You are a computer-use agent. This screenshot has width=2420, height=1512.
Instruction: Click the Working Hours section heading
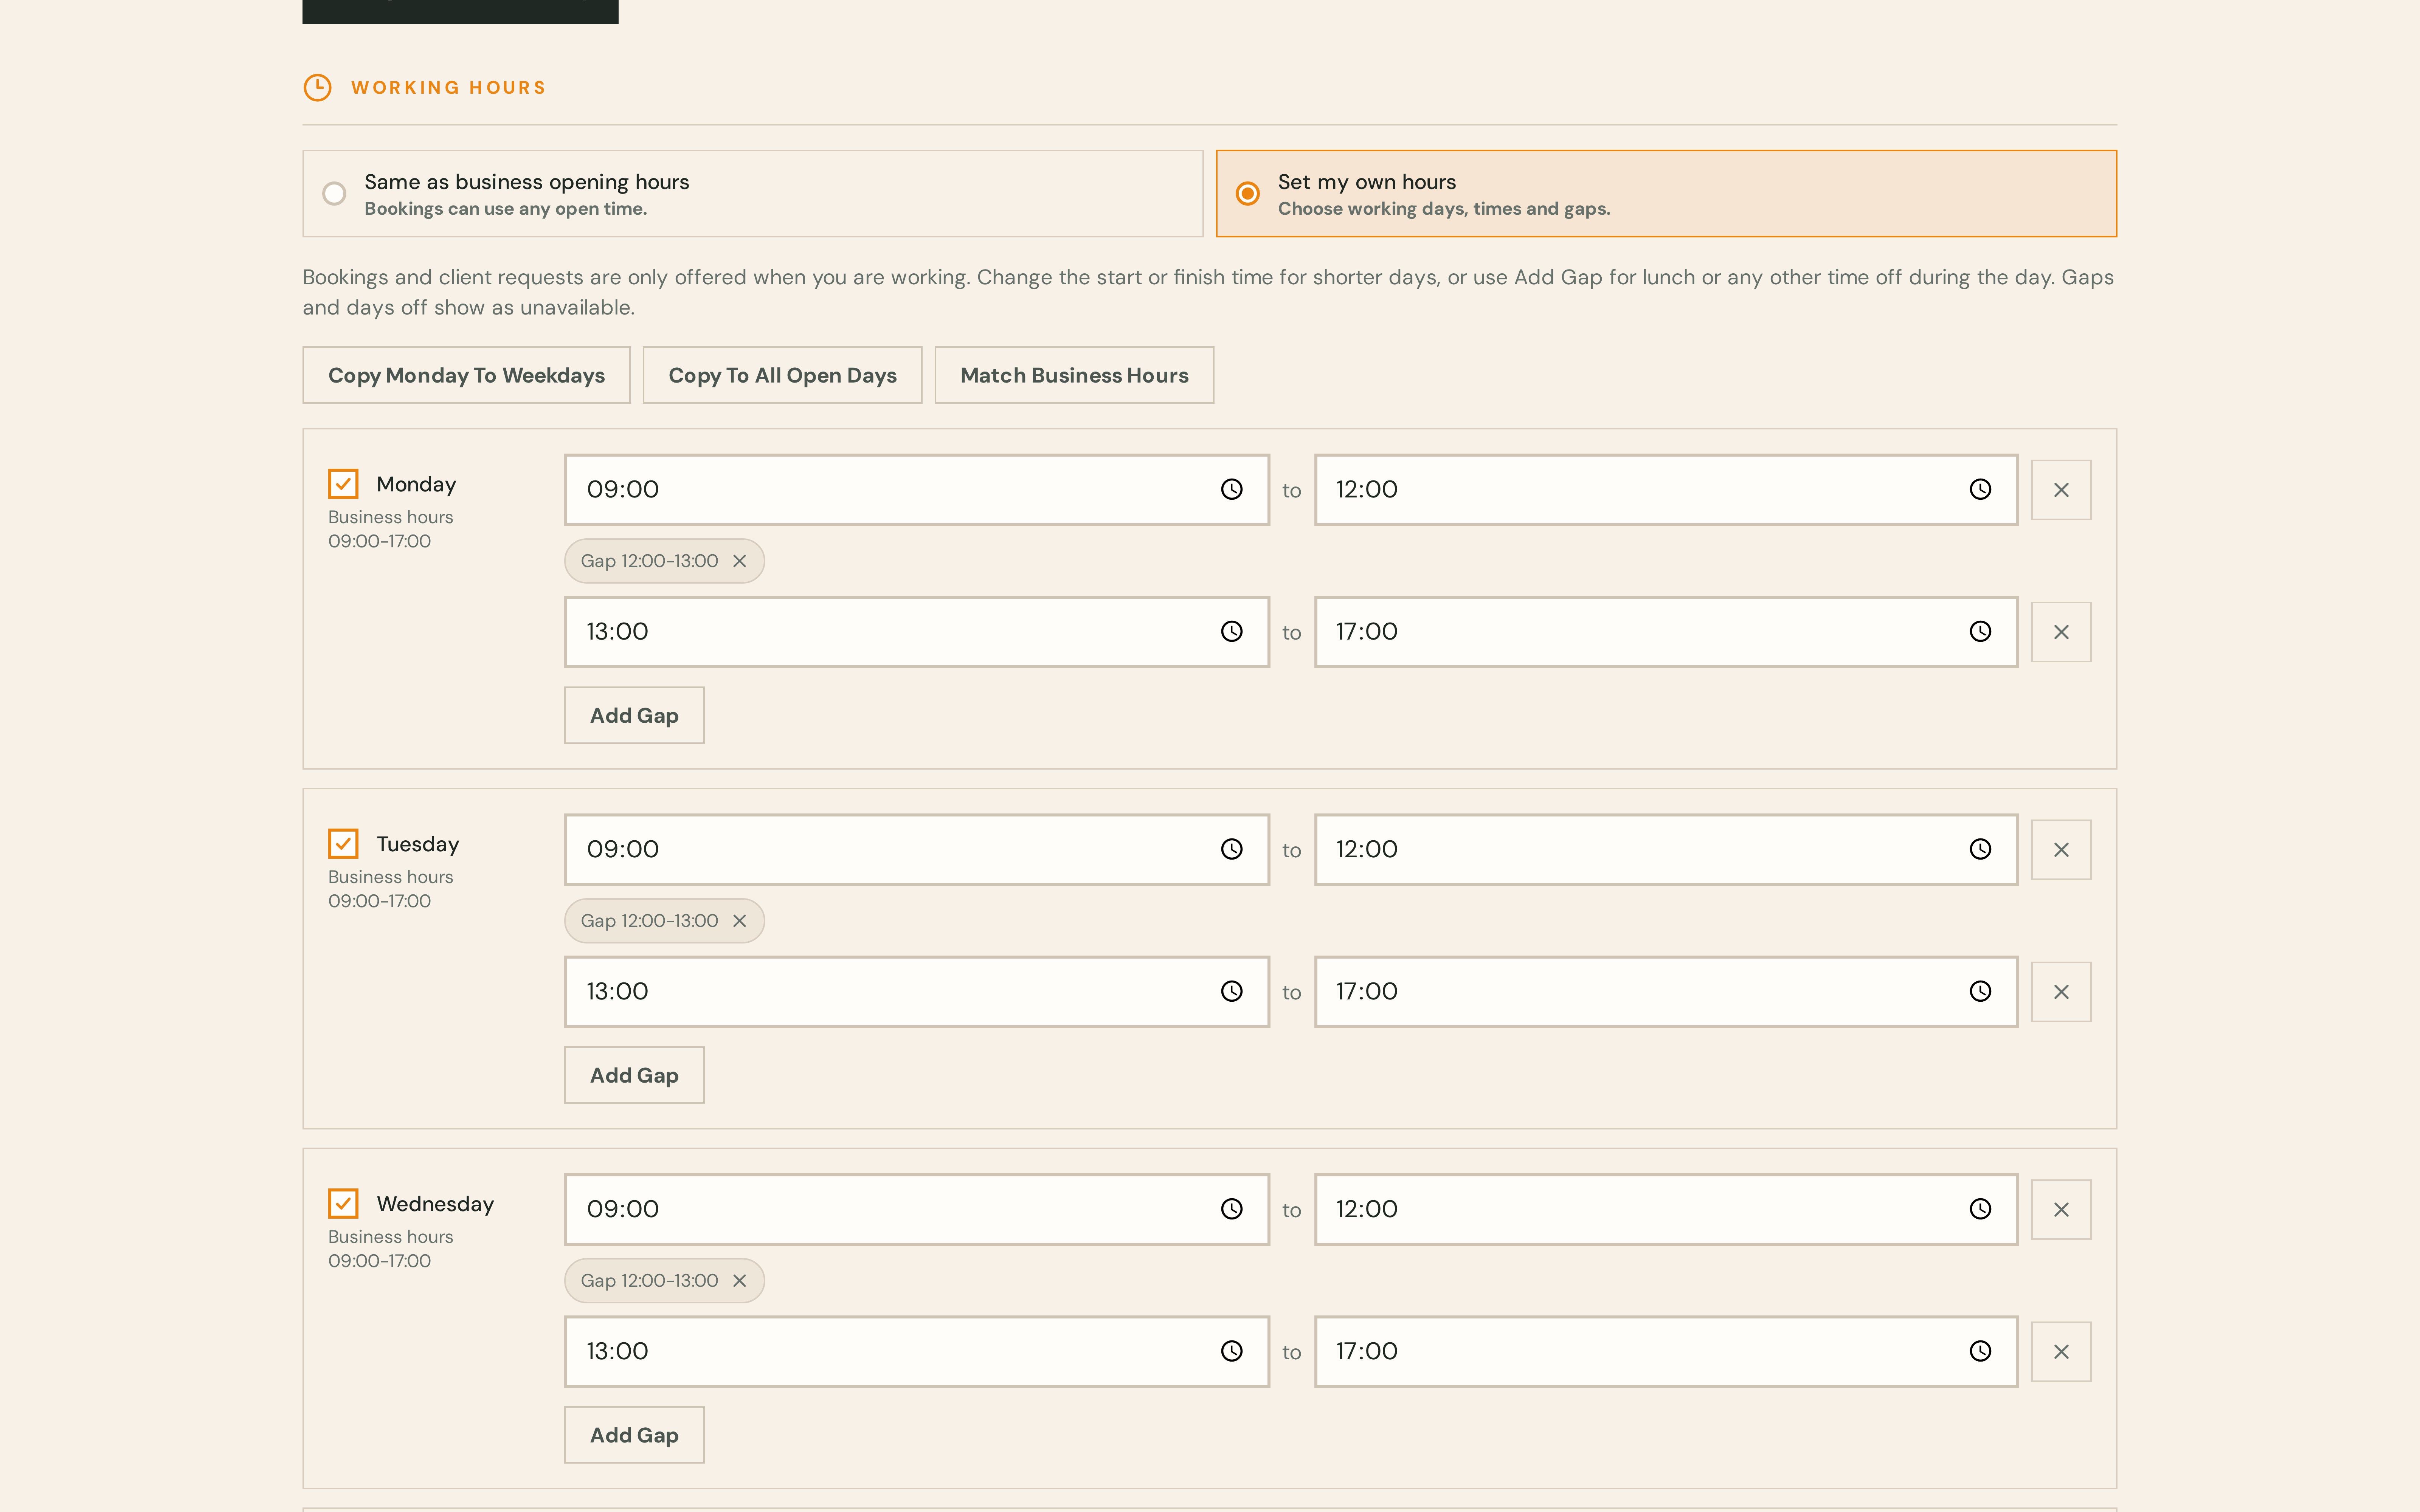(x=448, y=88)
